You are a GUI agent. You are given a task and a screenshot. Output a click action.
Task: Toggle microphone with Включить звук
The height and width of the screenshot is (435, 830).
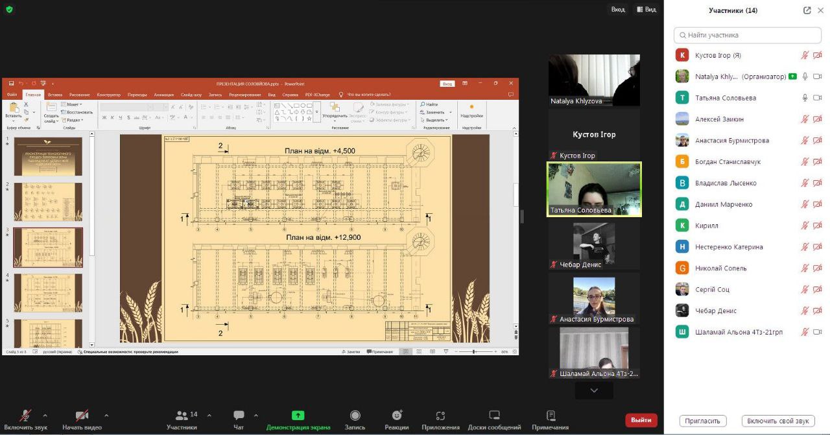click(26, 416)
